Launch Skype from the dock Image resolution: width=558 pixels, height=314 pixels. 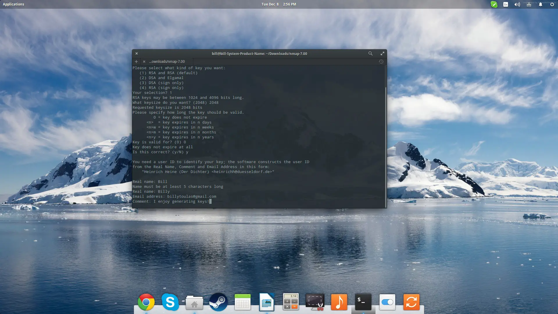coord(170,302)
